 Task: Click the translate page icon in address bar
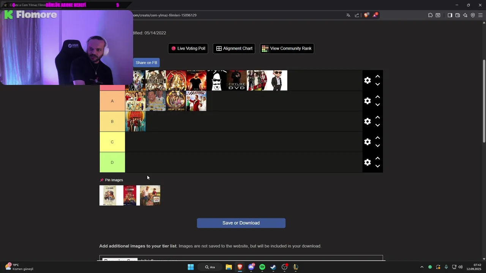(x=348, y=15)
